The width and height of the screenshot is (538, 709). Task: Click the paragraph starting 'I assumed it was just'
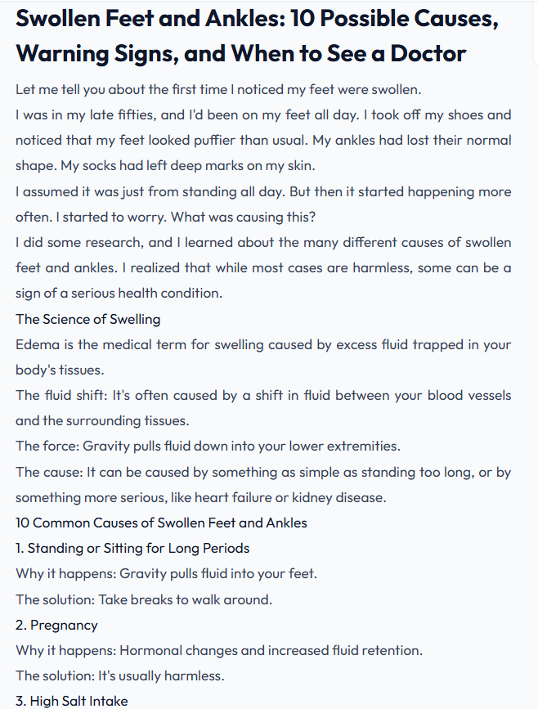pyautogui.click(x=263, y=204)
